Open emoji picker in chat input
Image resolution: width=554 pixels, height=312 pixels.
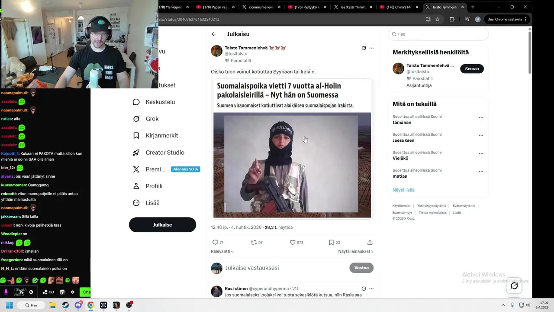click(31, 292)
